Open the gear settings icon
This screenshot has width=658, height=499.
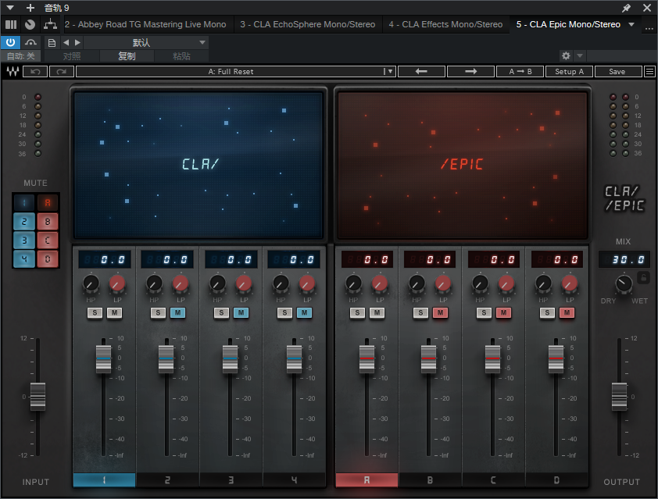566,55
